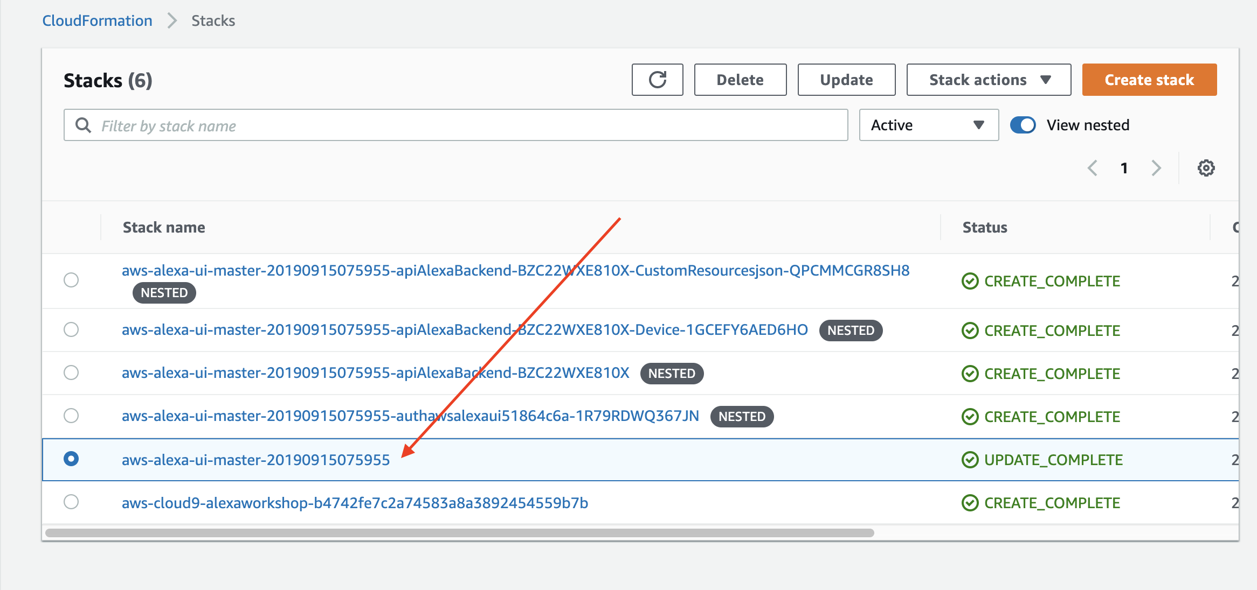
Task: Click NESTED badge on authawsalexaui row
Action: pyautogui.click(x=742, y=417)
